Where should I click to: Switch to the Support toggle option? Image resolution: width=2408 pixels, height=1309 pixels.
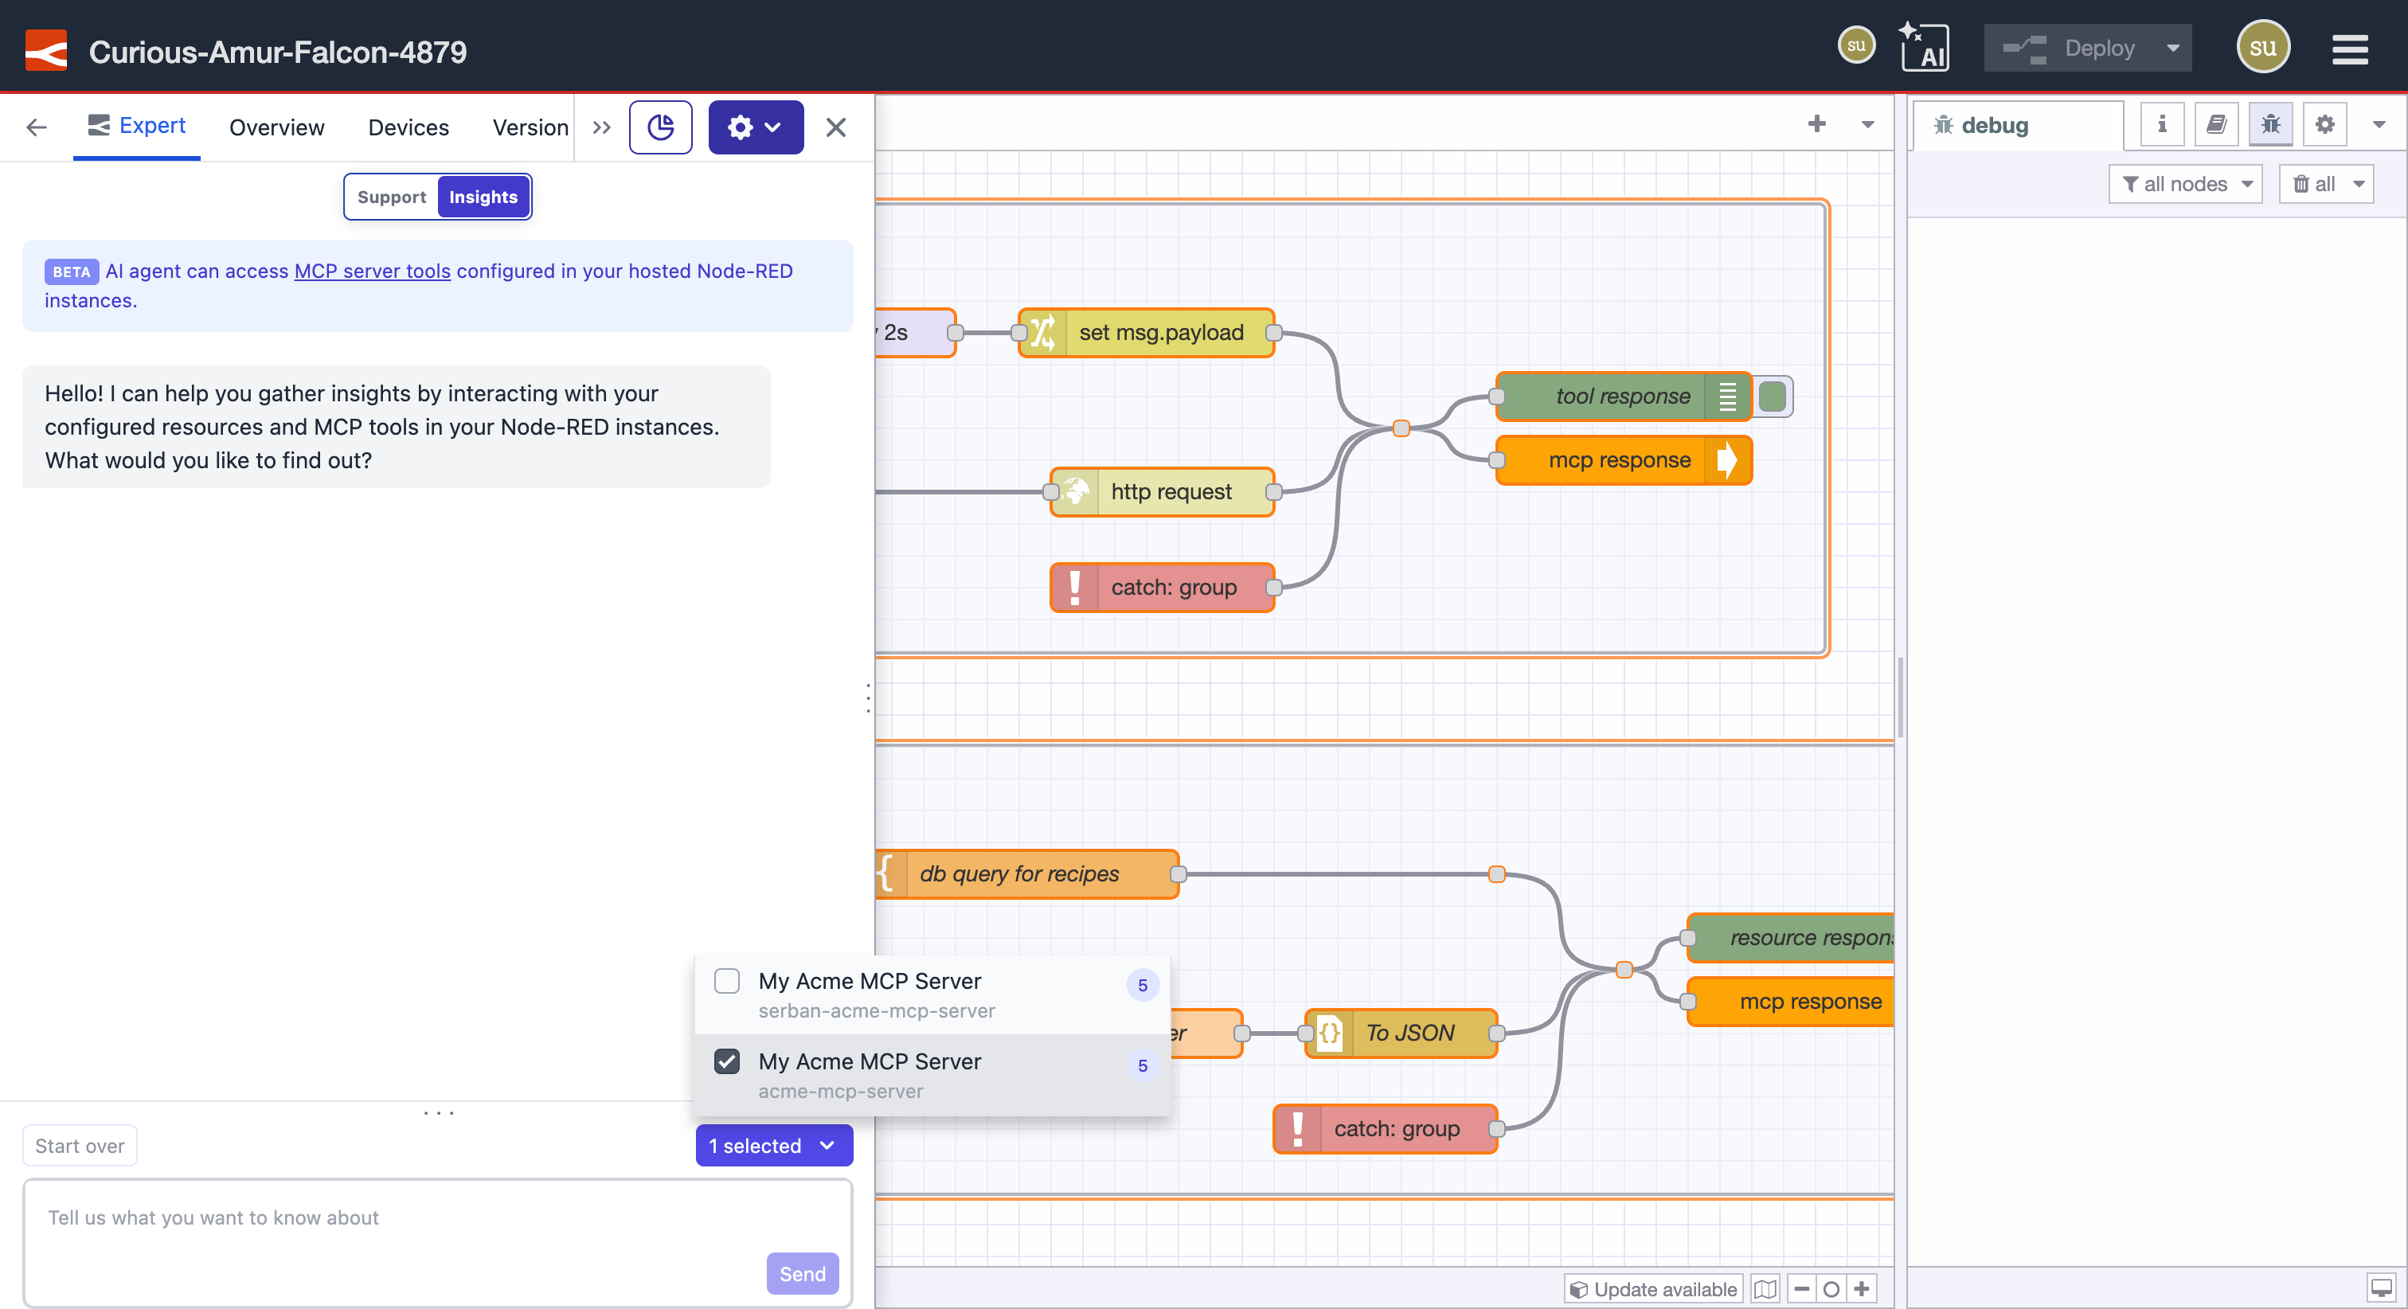click(391, 197)
